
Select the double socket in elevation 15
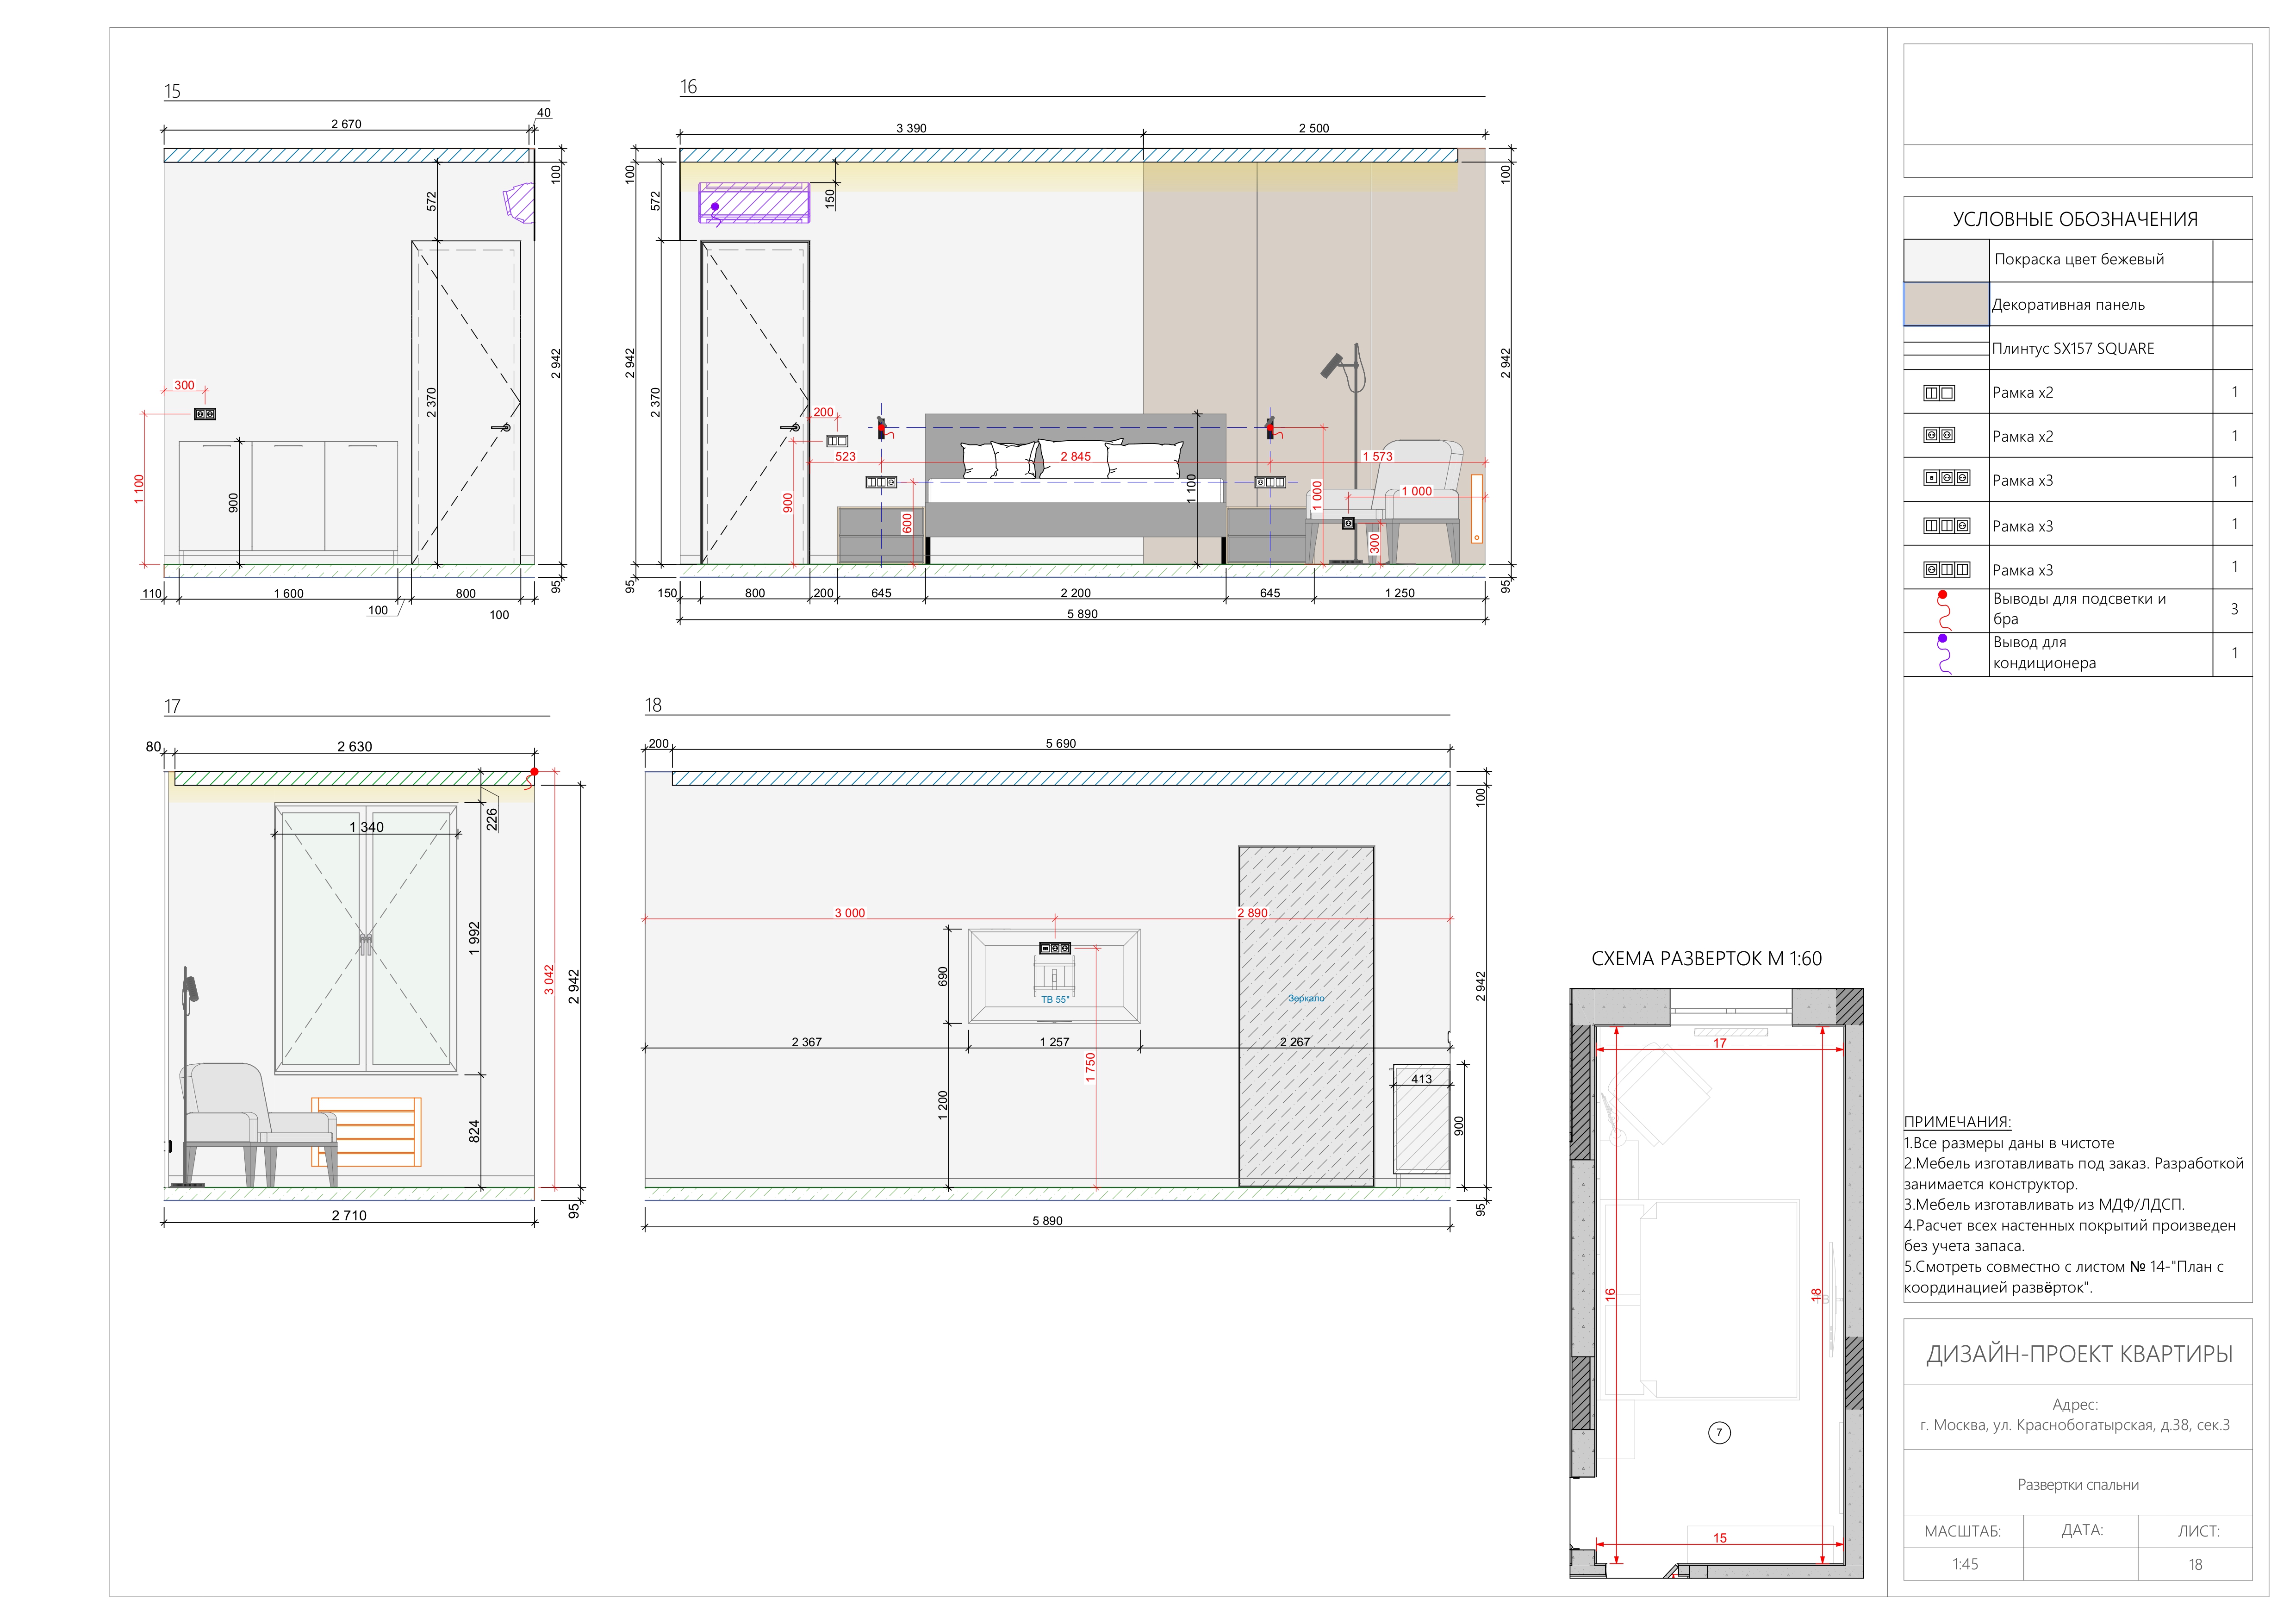(x=205, y=413)
